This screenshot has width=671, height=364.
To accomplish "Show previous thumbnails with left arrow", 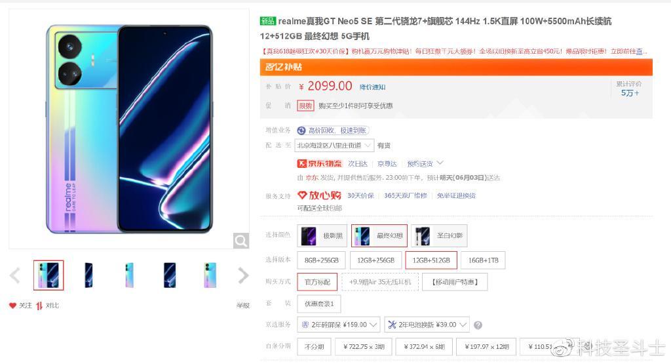I will pyautogui.click(x=15, y=275).
